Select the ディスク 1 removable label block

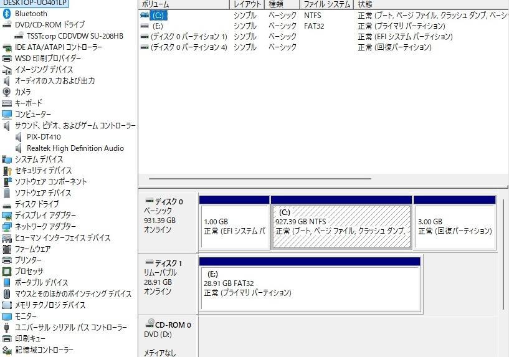click(x=168, y=284)
